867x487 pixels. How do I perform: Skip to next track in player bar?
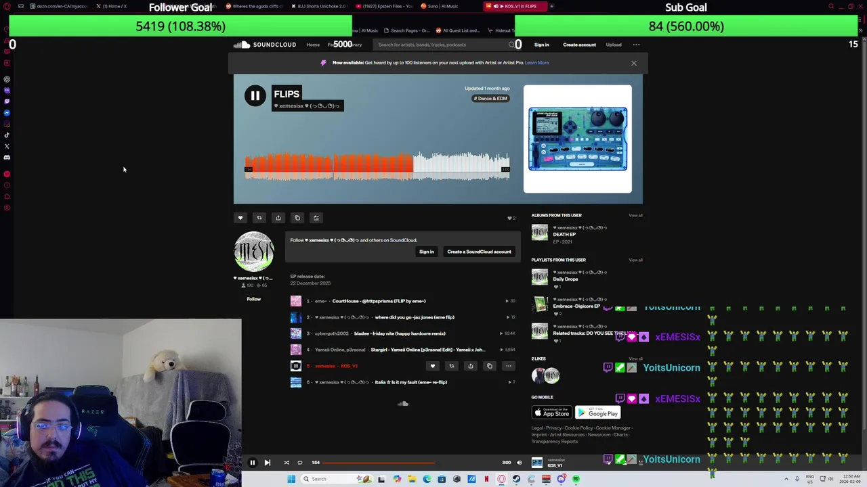pos(267,463)
